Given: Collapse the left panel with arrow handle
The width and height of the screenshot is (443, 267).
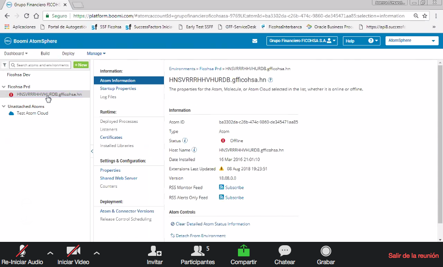Looking at the screenshot, I should 92,151.
